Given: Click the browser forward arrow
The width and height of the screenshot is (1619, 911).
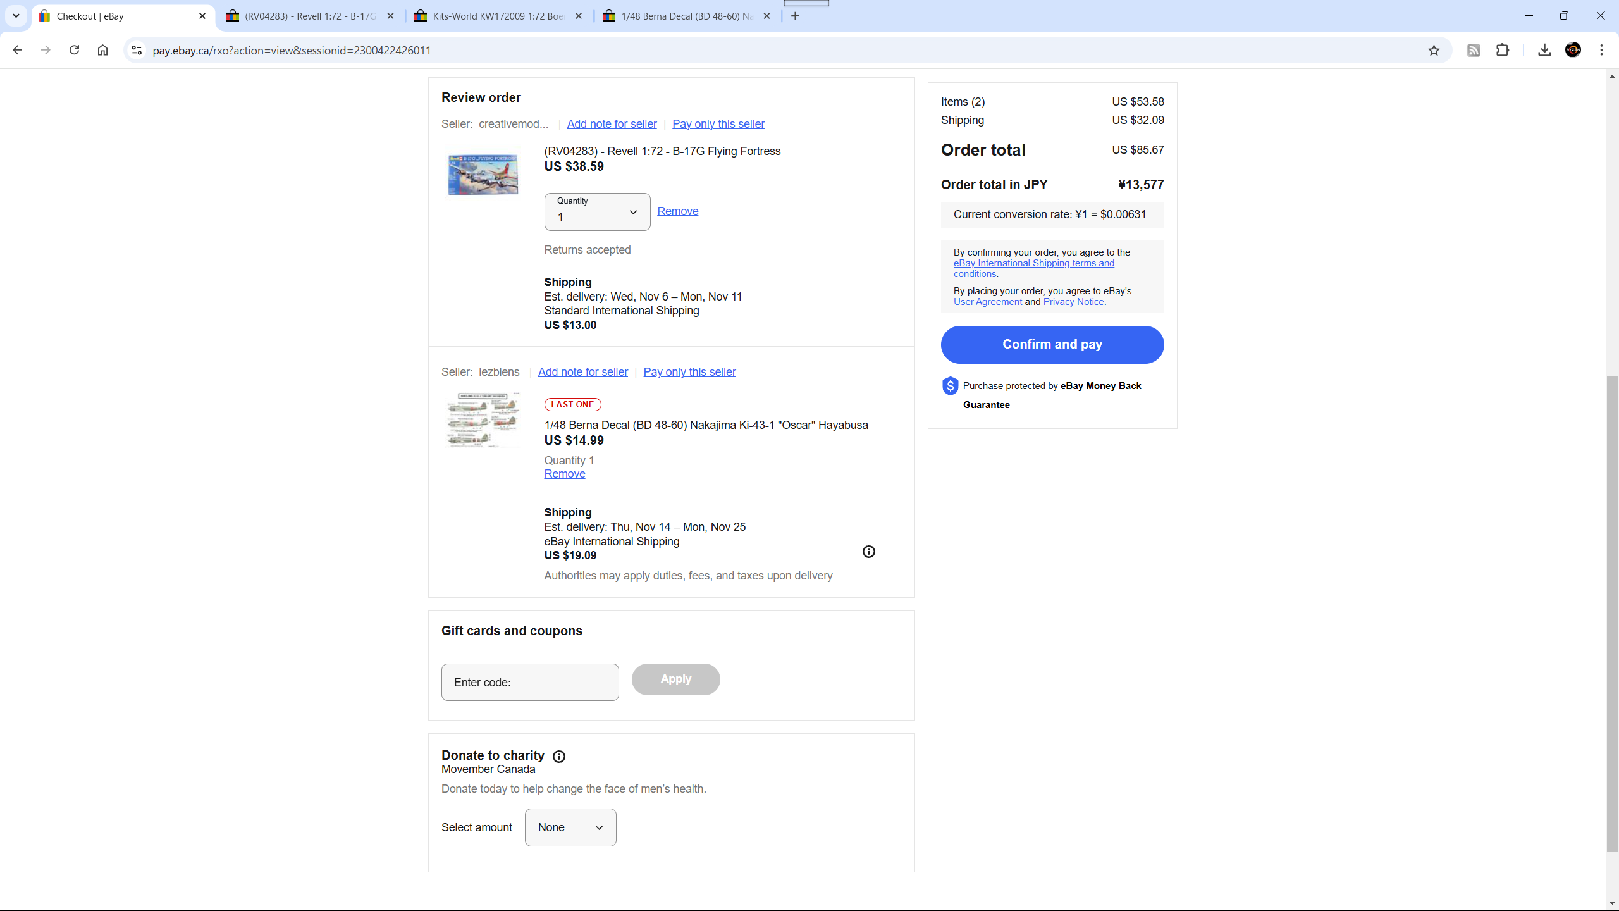Looking at the screenshot, I should pyautogui.click(x=46, y=50).
